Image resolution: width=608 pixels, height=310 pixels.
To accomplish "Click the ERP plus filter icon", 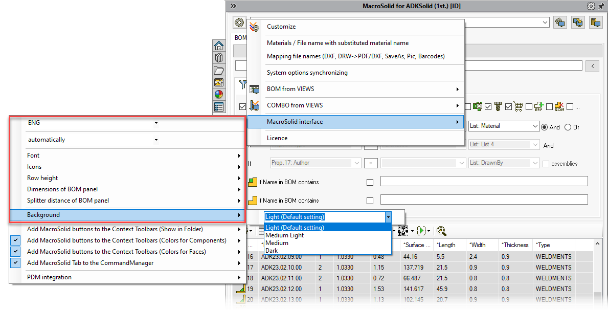I will [x=539, y=106].
